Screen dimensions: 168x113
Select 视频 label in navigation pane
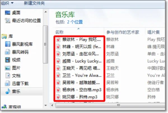pos(16,60)
